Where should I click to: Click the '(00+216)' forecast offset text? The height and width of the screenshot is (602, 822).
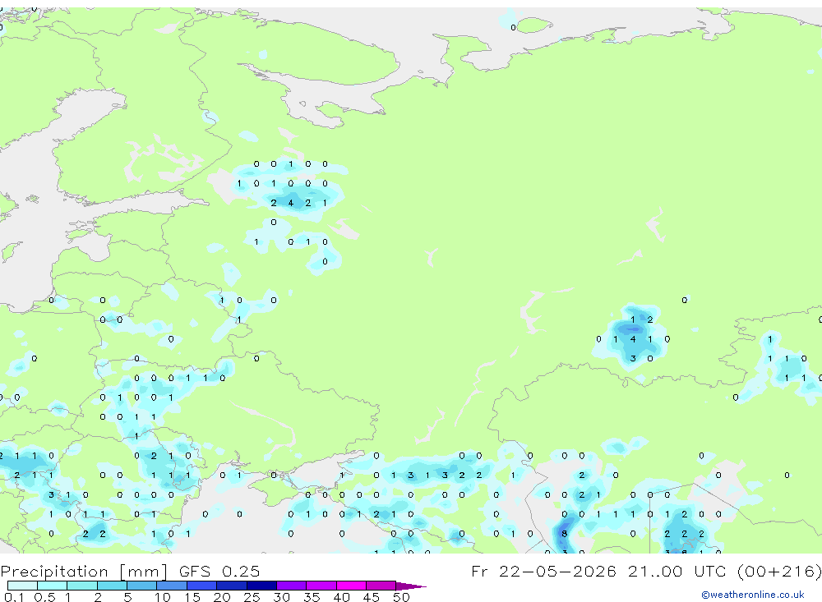point(779,572)
